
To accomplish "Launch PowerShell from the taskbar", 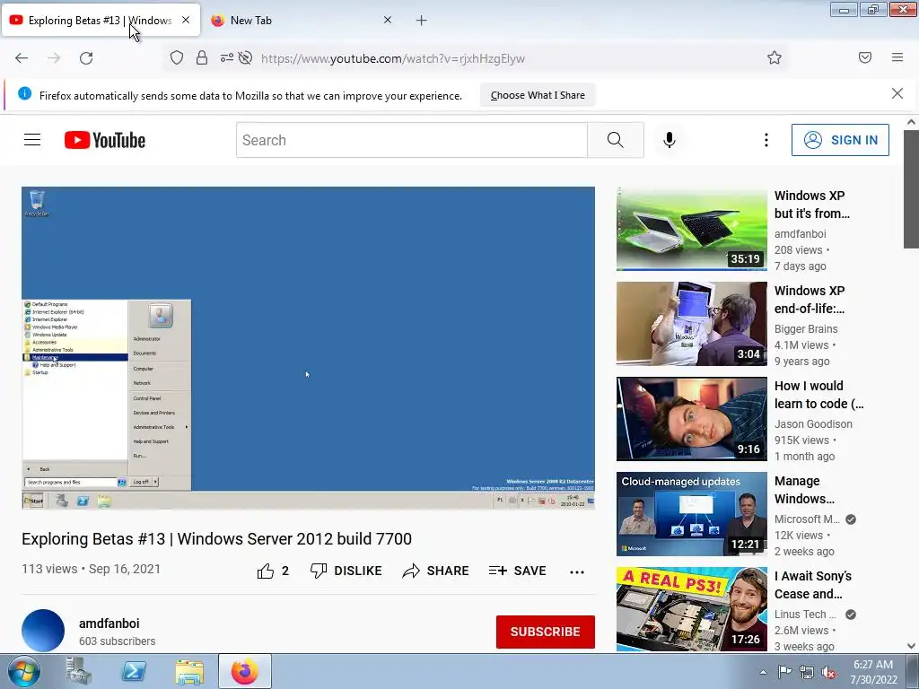I will pyautogui.click(x=134, y=671).
